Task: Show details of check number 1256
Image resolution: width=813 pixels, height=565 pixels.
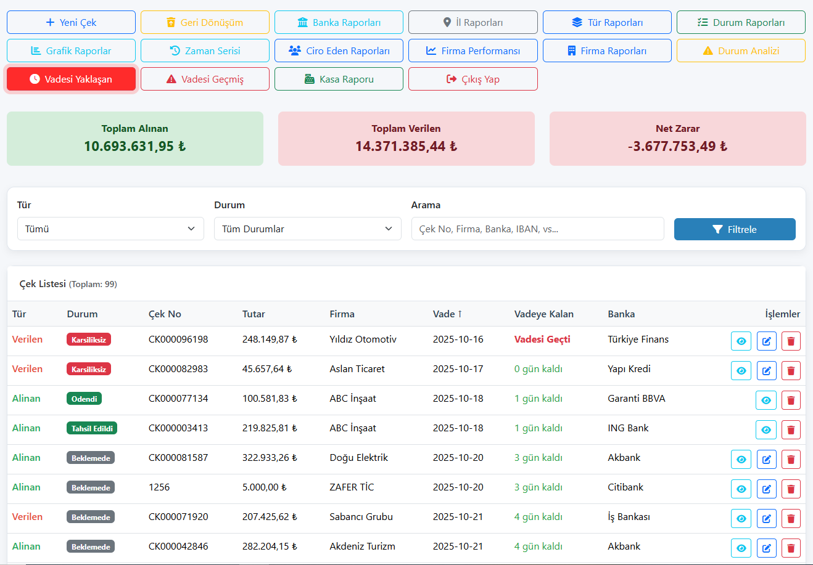Action: point(741,489)
